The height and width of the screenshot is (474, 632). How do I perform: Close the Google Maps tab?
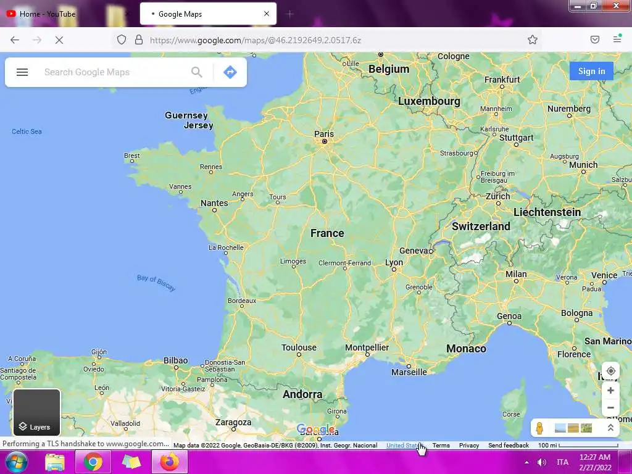(x=267, y=14)
